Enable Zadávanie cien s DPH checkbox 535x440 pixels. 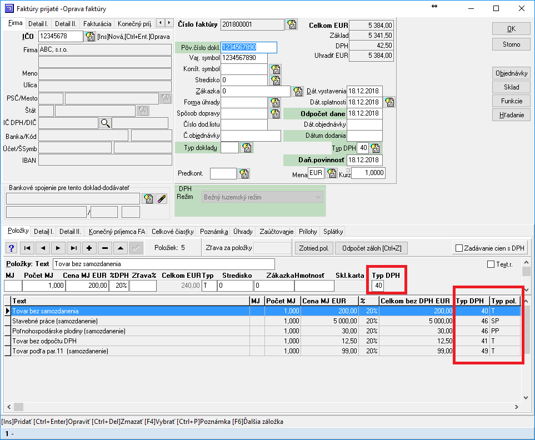coord(459,248)
